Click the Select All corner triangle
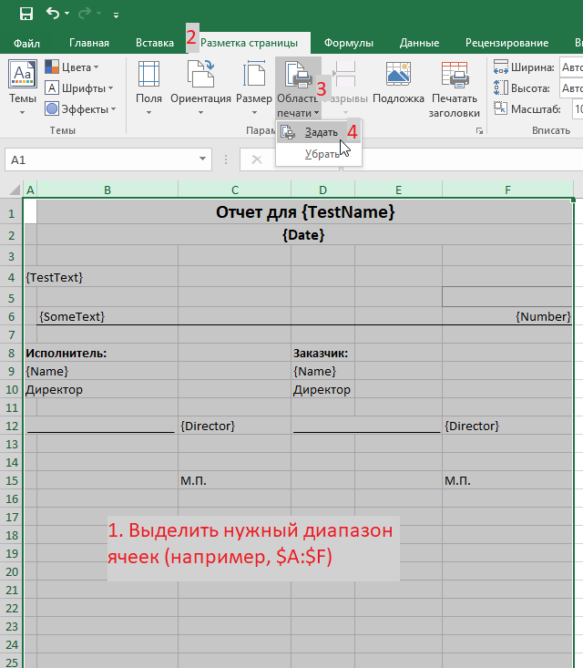Image resolution: width=583 pixels, height=668 pixels. [14, 190]
